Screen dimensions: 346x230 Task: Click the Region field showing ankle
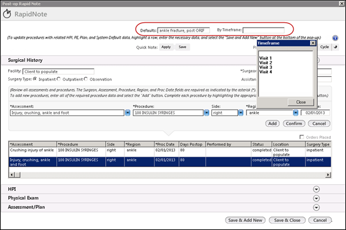270,113
